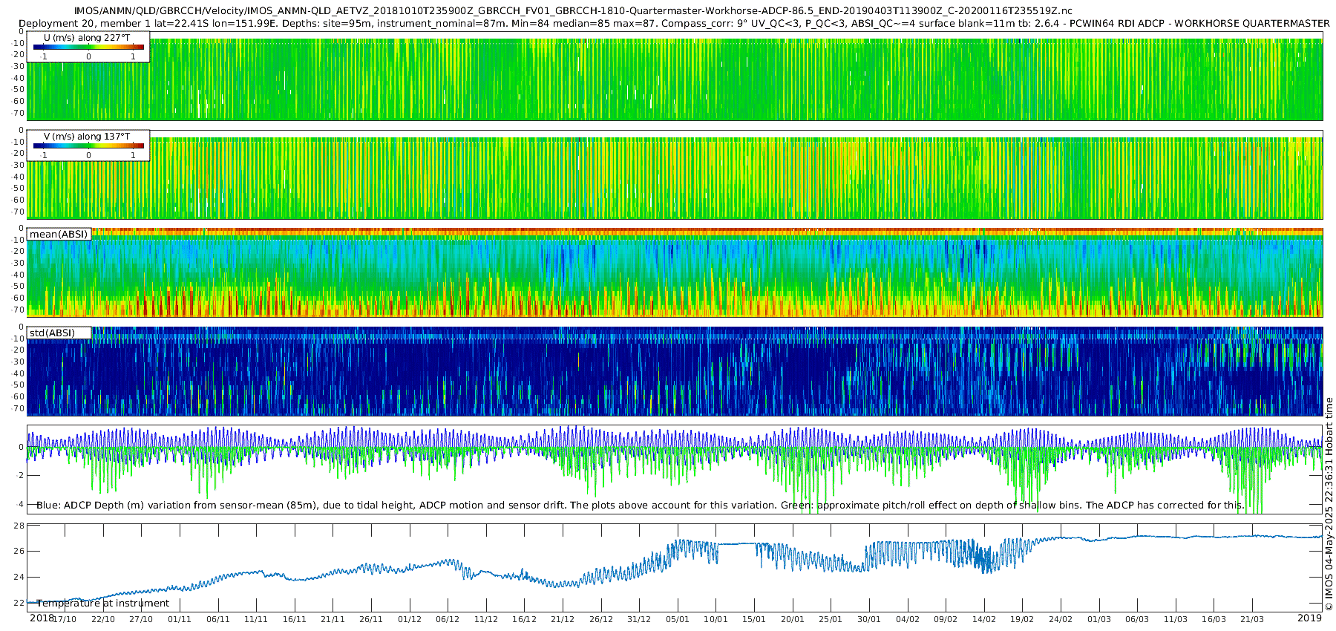Click the '19/02' date tick label

pos(1022,619)
